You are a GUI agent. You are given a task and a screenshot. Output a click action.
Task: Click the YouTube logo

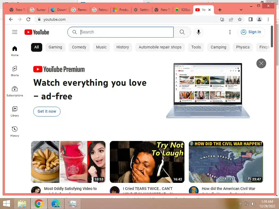37,32
